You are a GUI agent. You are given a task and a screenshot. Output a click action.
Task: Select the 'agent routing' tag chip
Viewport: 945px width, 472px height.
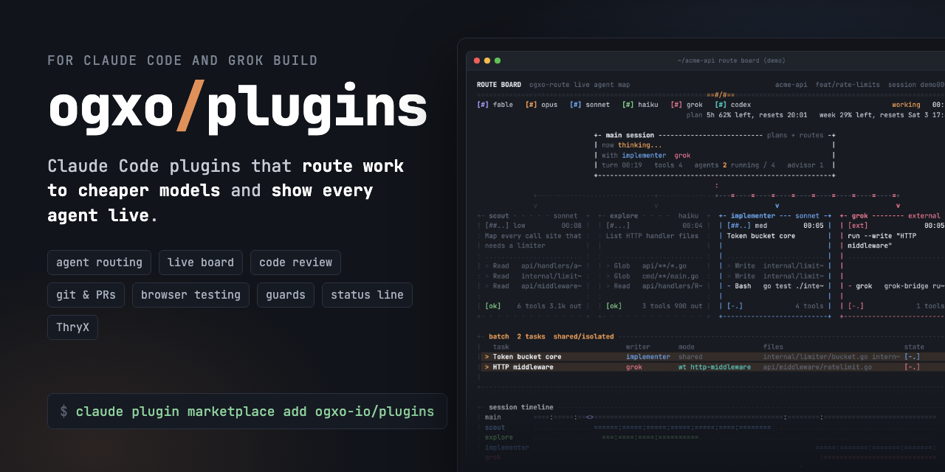pyautogui.click(x=99, y=263)
